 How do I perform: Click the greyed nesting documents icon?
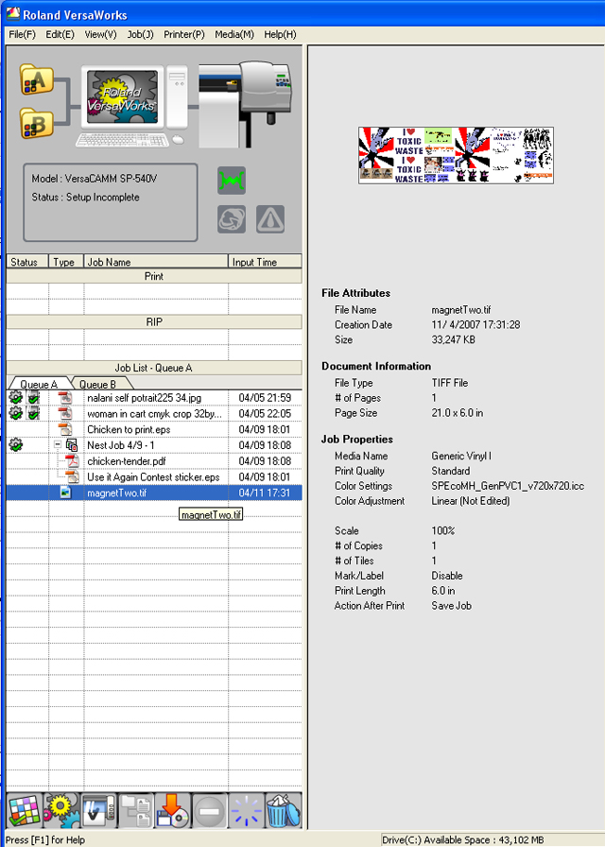[135, 811]
